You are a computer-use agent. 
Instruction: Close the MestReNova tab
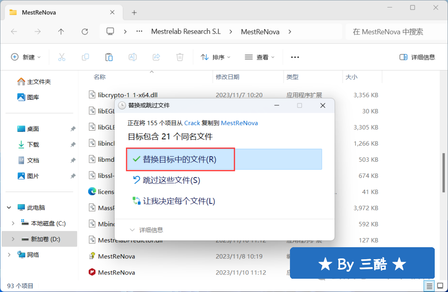(112, 12)
